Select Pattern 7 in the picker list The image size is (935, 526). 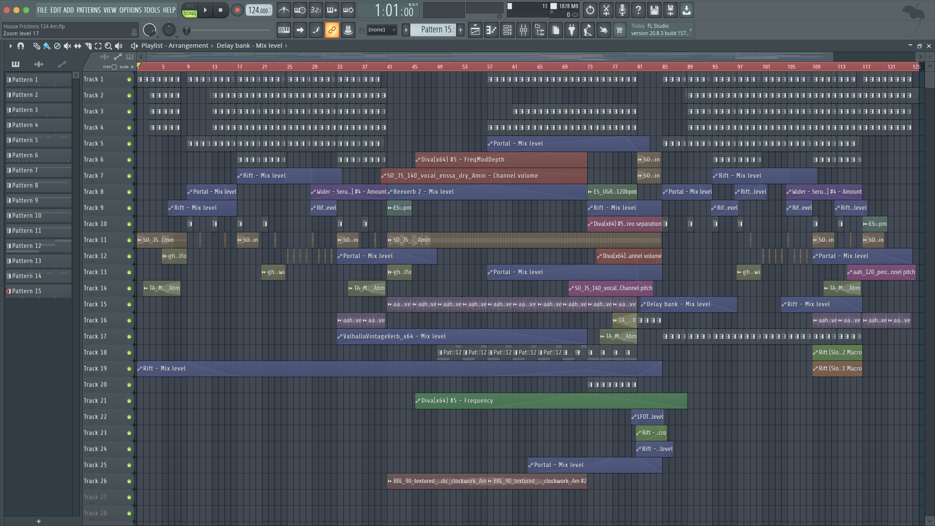38,170
